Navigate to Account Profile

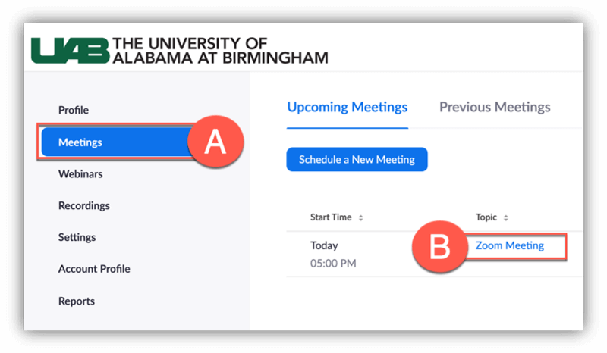point(94,269)
